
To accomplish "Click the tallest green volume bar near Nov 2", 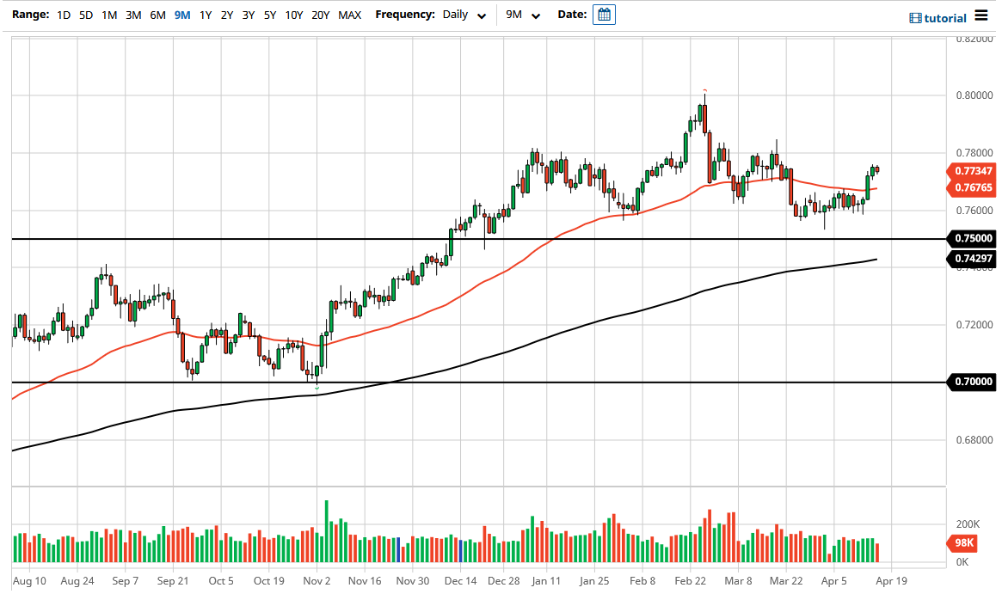I will click(x=327, y=531).
